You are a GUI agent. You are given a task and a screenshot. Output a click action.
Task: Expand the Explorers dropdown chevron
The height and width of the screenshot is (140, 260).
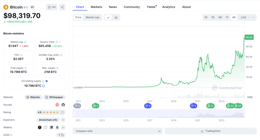click(63, 120)
